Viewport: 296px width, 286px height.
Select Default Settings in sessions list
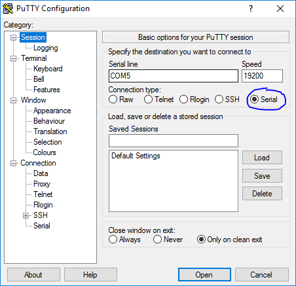136,156
